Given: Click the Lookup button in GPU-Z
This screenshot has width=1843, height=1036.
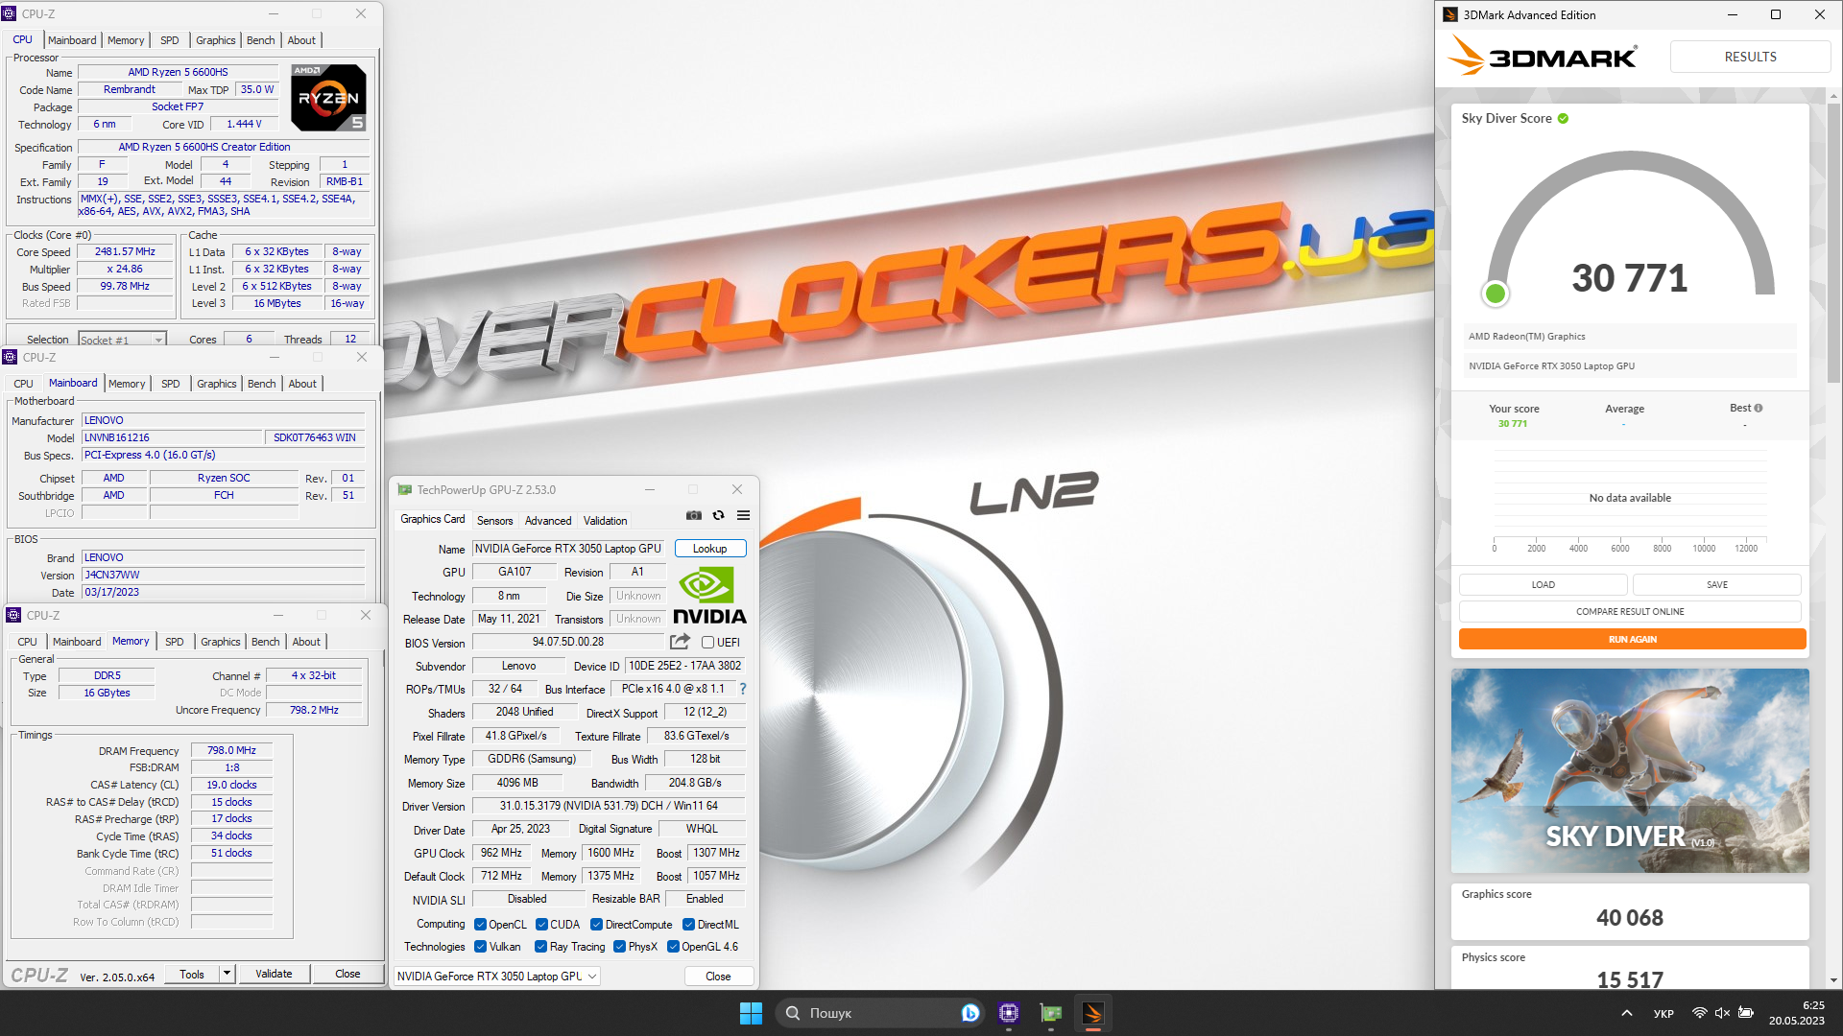Looking at the screenshot, I should [710, 549].
